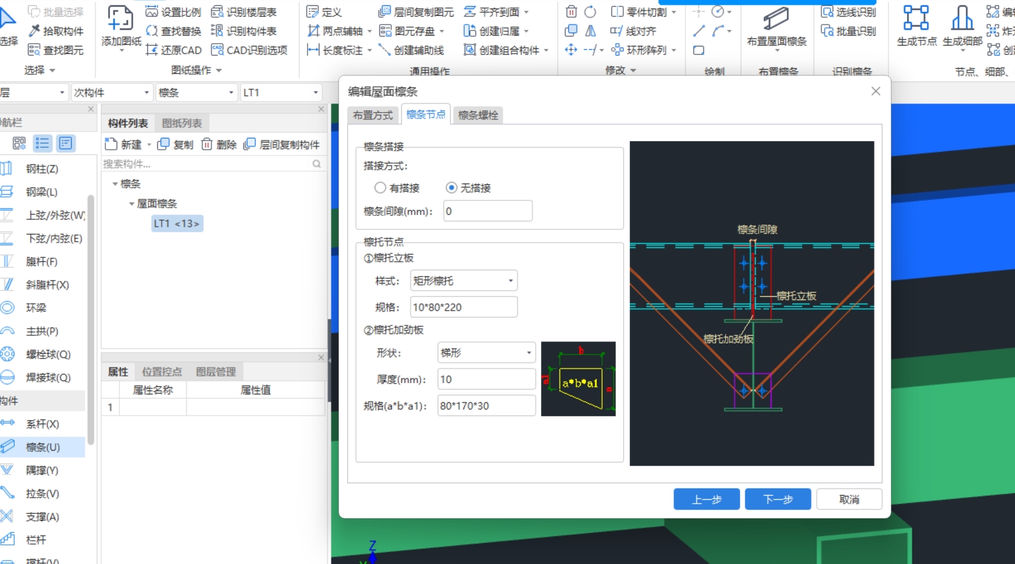1015x564 pixels.
Task: Select the 设置比例 tool
Action: point(173,12)
